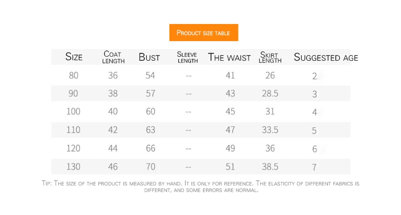Click the Tip text below the table
401x215 pixels.
[200, 186]
